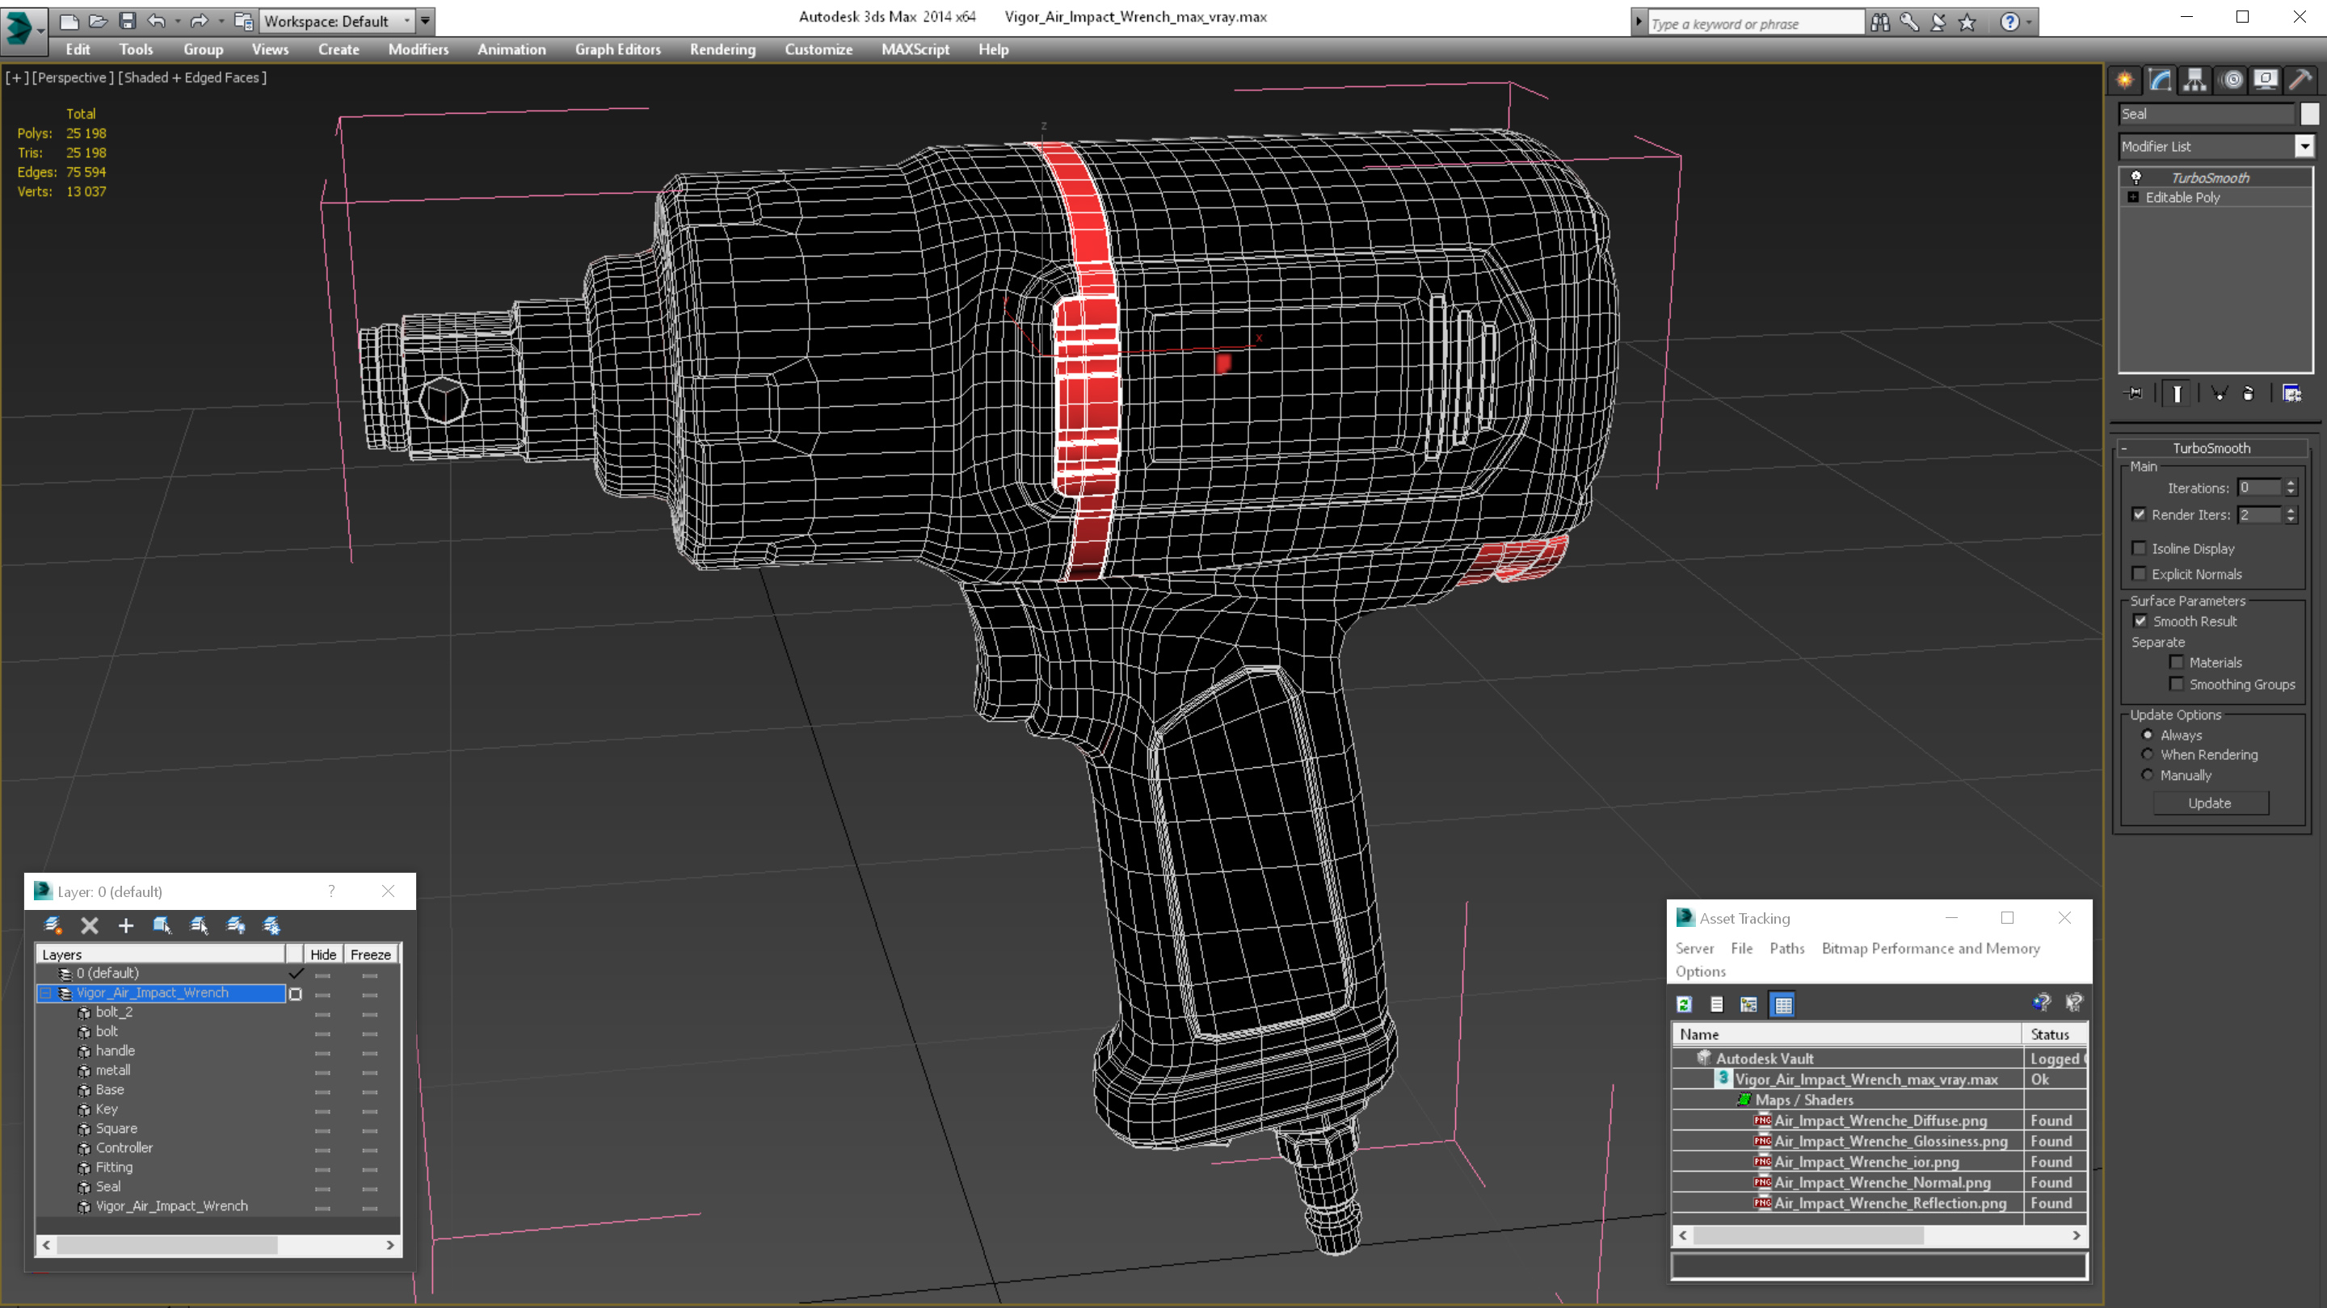Click Highlight Selected Objects' Layers icon
This screenshot has width=2327, height=1308.
[x=199, y=925]
